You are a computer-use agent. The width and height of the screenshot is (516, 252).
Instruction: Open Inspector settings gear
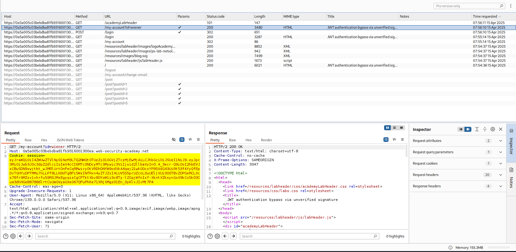point(493,129)
